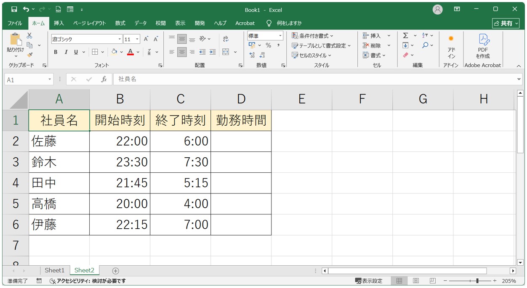Toggle Bold formatting

coord(56,52)
